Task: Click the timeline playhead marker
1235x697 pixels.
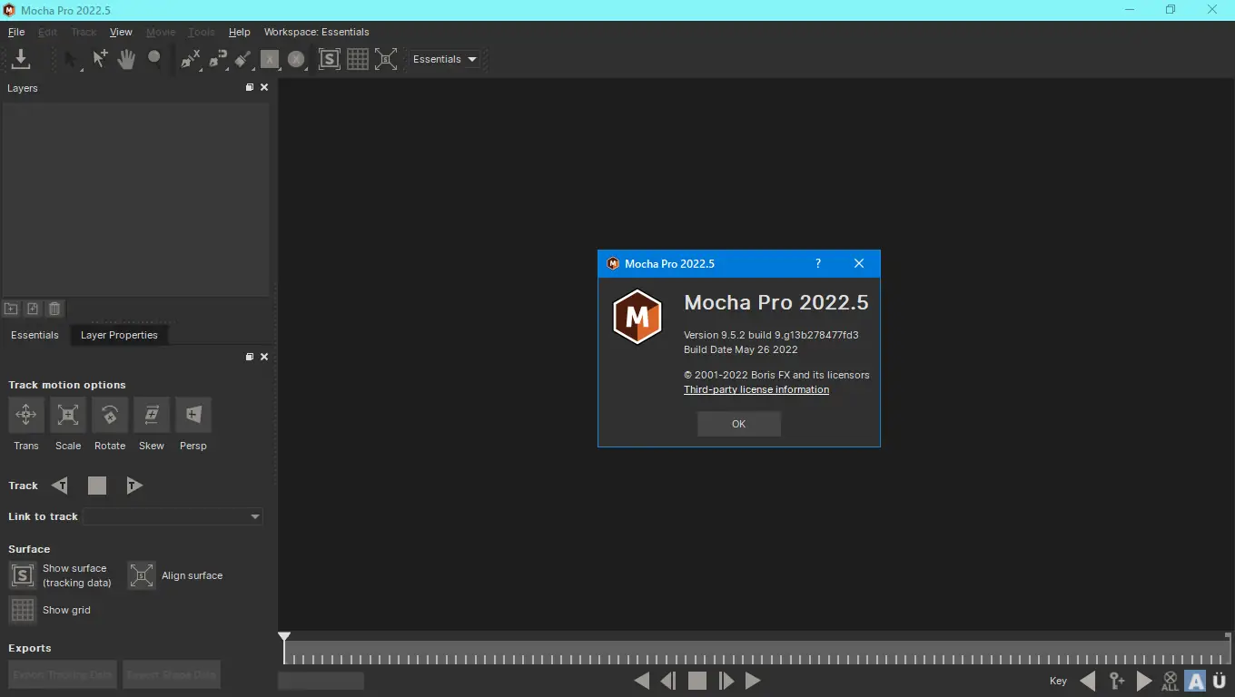Action: tap(284, 637)
